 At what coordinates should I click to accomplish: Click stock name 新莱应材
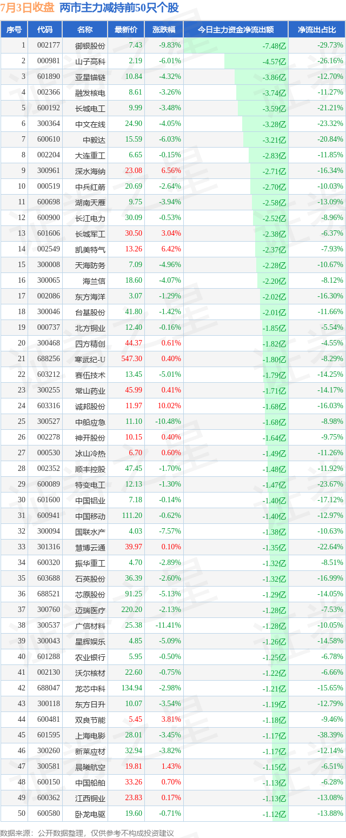[90, 751]
